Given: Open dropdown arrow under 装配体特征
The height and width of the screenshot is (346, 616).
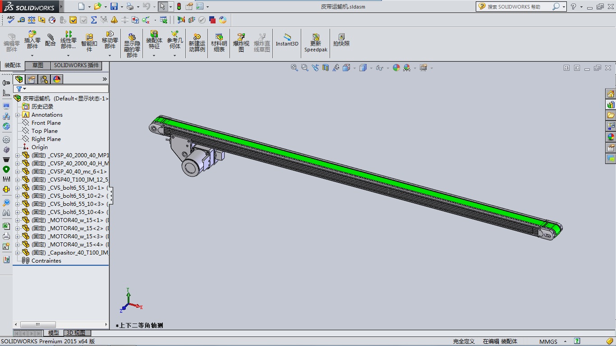Looking at the screenshot, I should pos(154,55).
